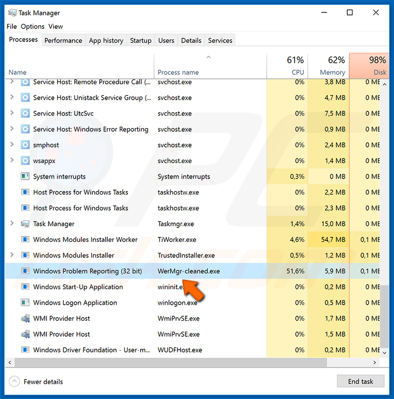Click the Windows Problem Reporting (32 bit) icon

point(25,271)
